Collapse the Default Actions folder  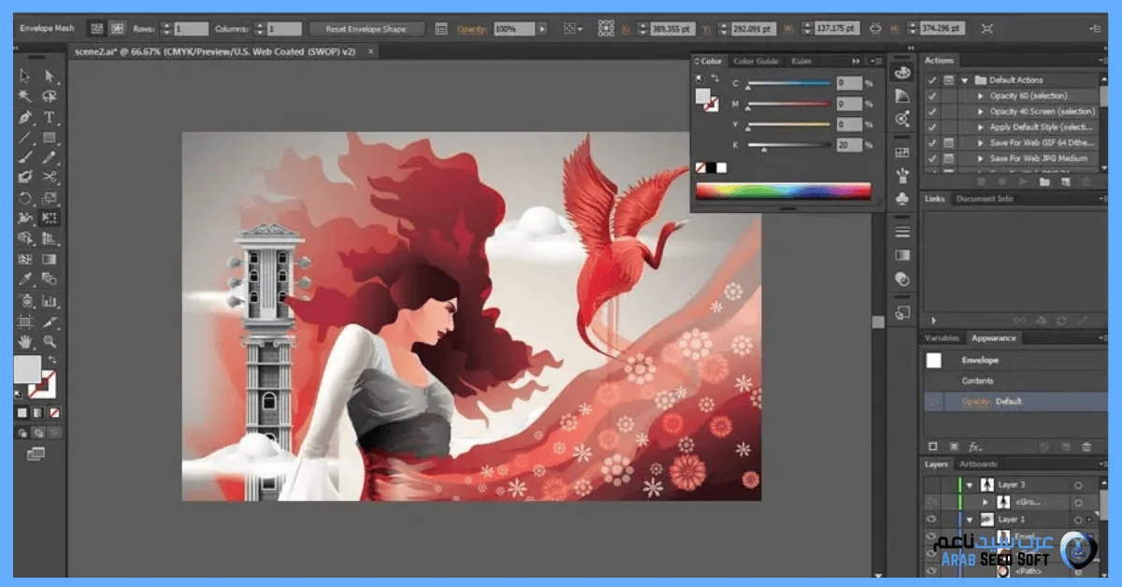pos(964,80)
